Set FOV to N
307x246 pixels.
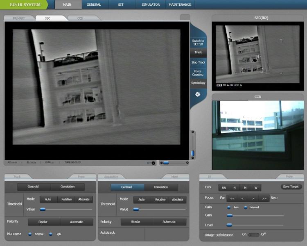point(235,188)
